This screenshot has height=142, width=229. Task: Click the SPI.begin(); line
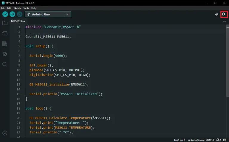click(41, 65)
